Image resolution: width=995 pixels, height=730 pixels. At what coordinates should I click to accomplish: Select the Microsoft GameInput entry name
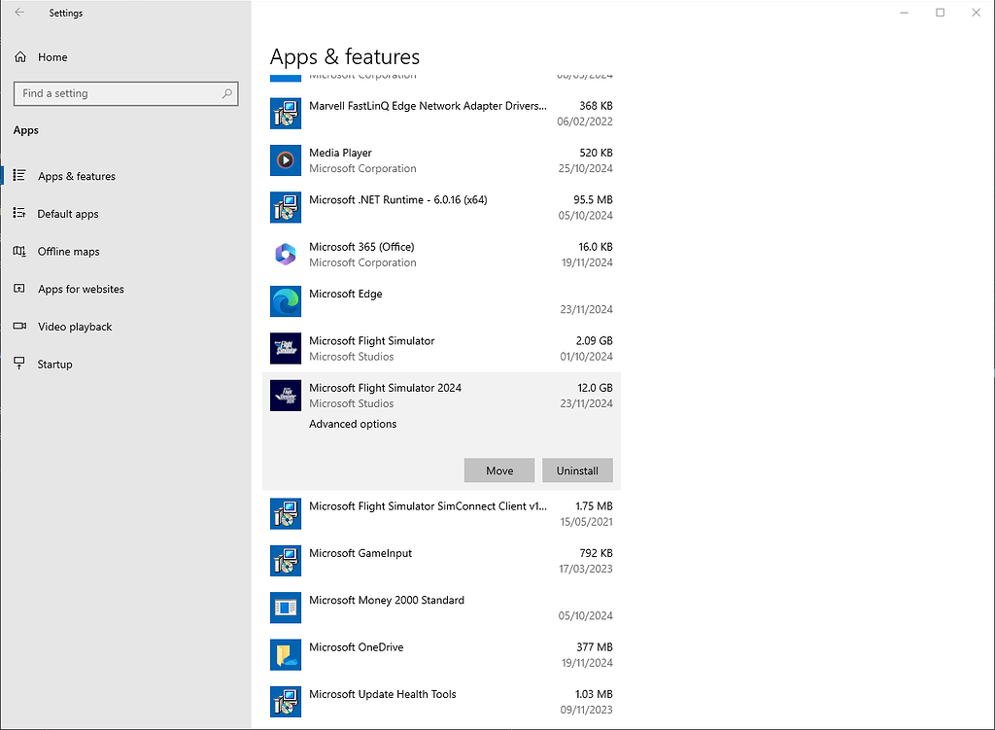click(x=360, y=553)
